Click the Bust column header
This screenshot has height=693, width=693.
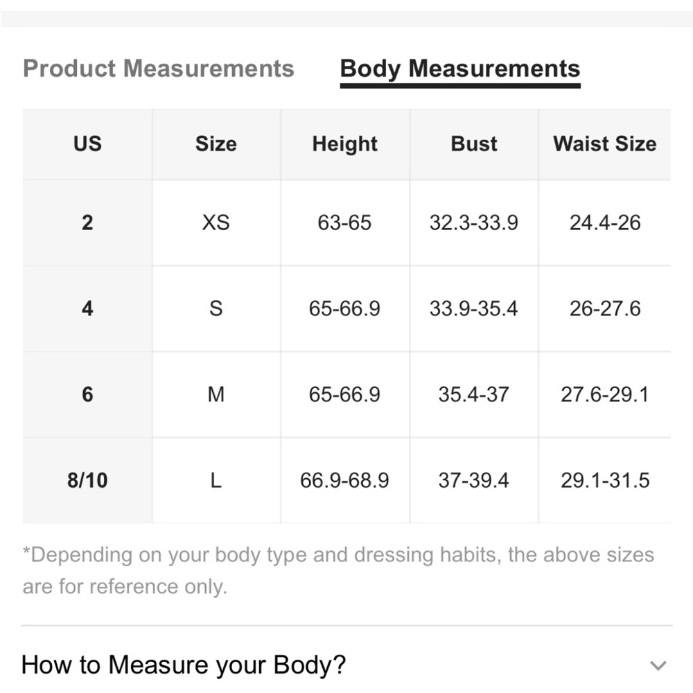[x=474, y=144]
